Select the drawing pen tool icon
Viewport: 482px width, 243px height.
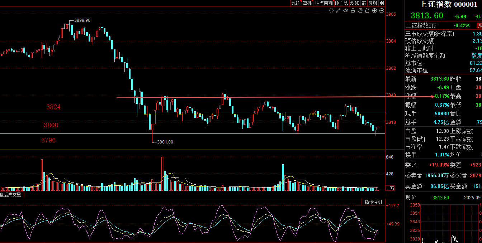[338, 10]
